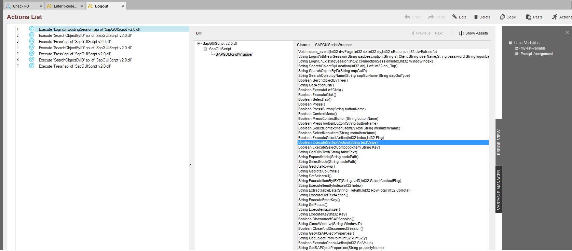Collapse the Local Variables tree

[510, 43]
